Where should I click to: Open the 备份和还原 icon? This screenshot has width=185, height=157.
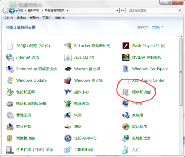[x=10, y=92]
